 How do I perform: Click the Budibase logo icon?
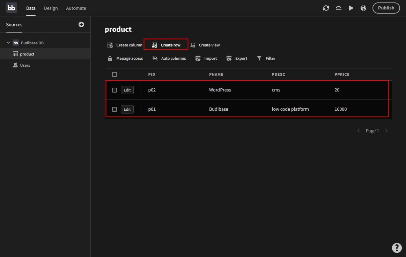pyautogui.click(x=12, y=8)
